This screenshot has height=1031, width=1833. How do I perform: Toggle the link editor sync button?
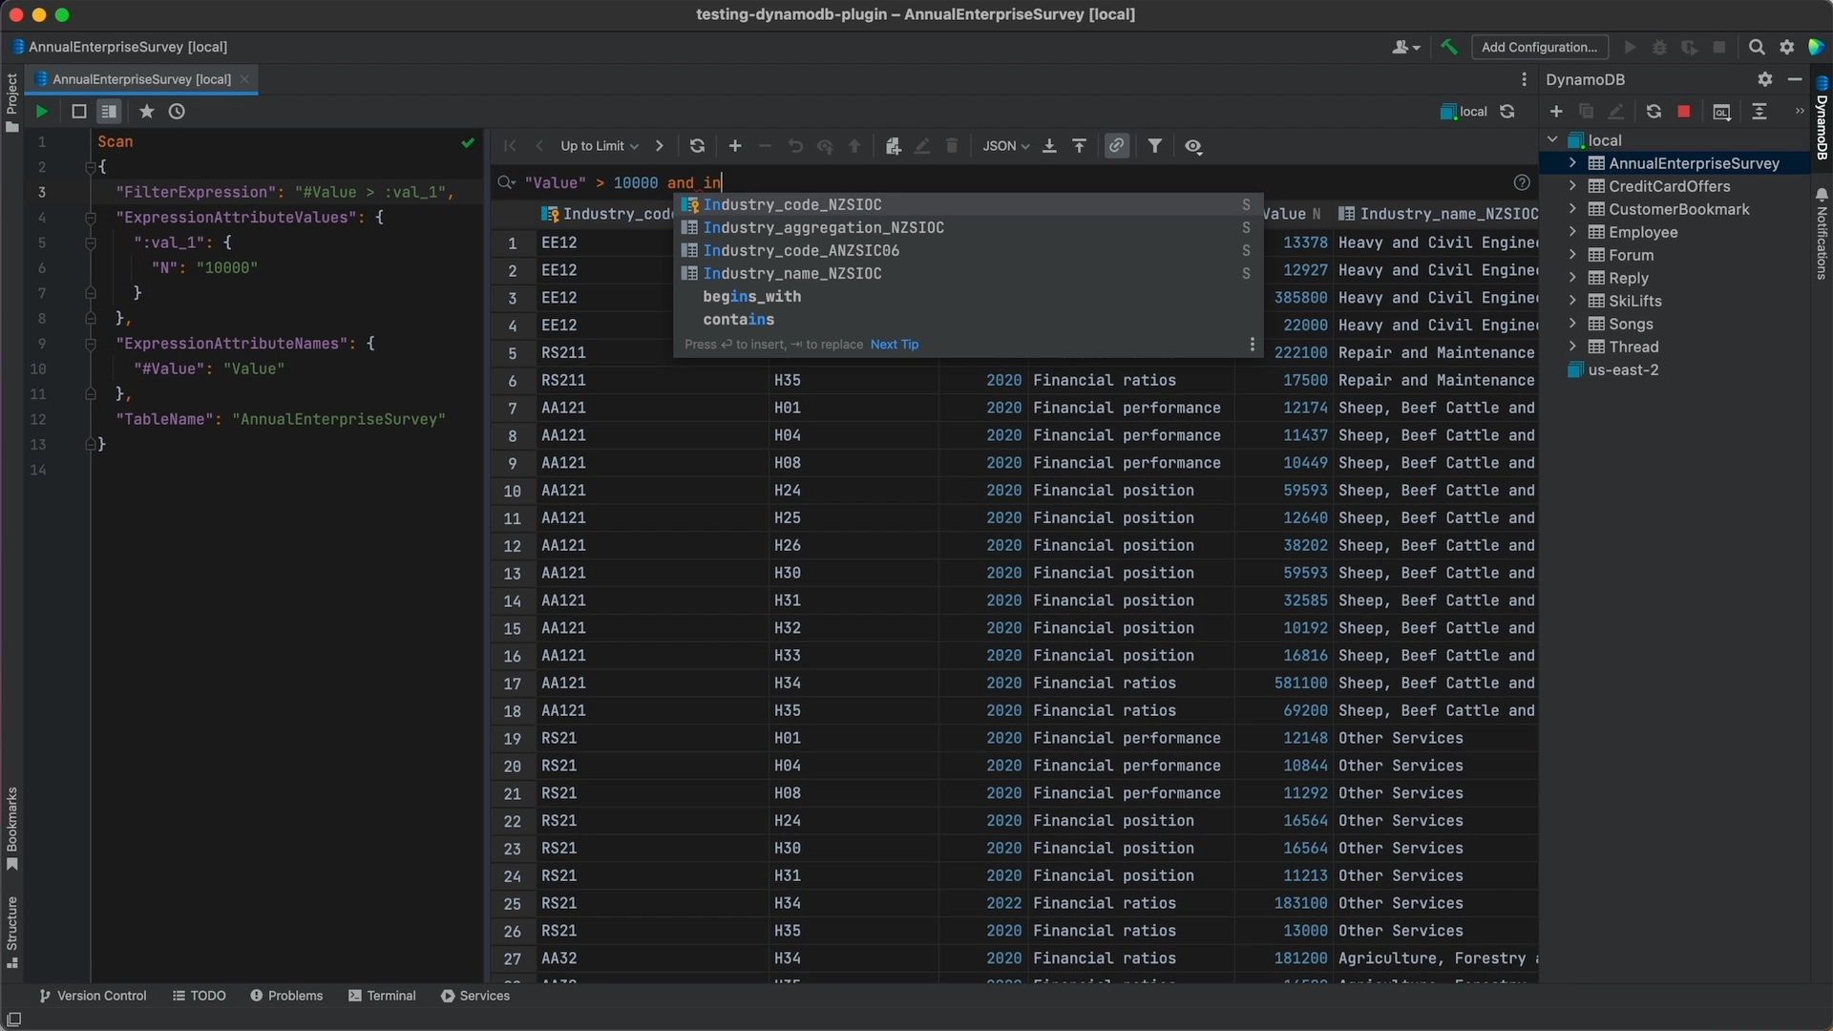[1116, 146]
